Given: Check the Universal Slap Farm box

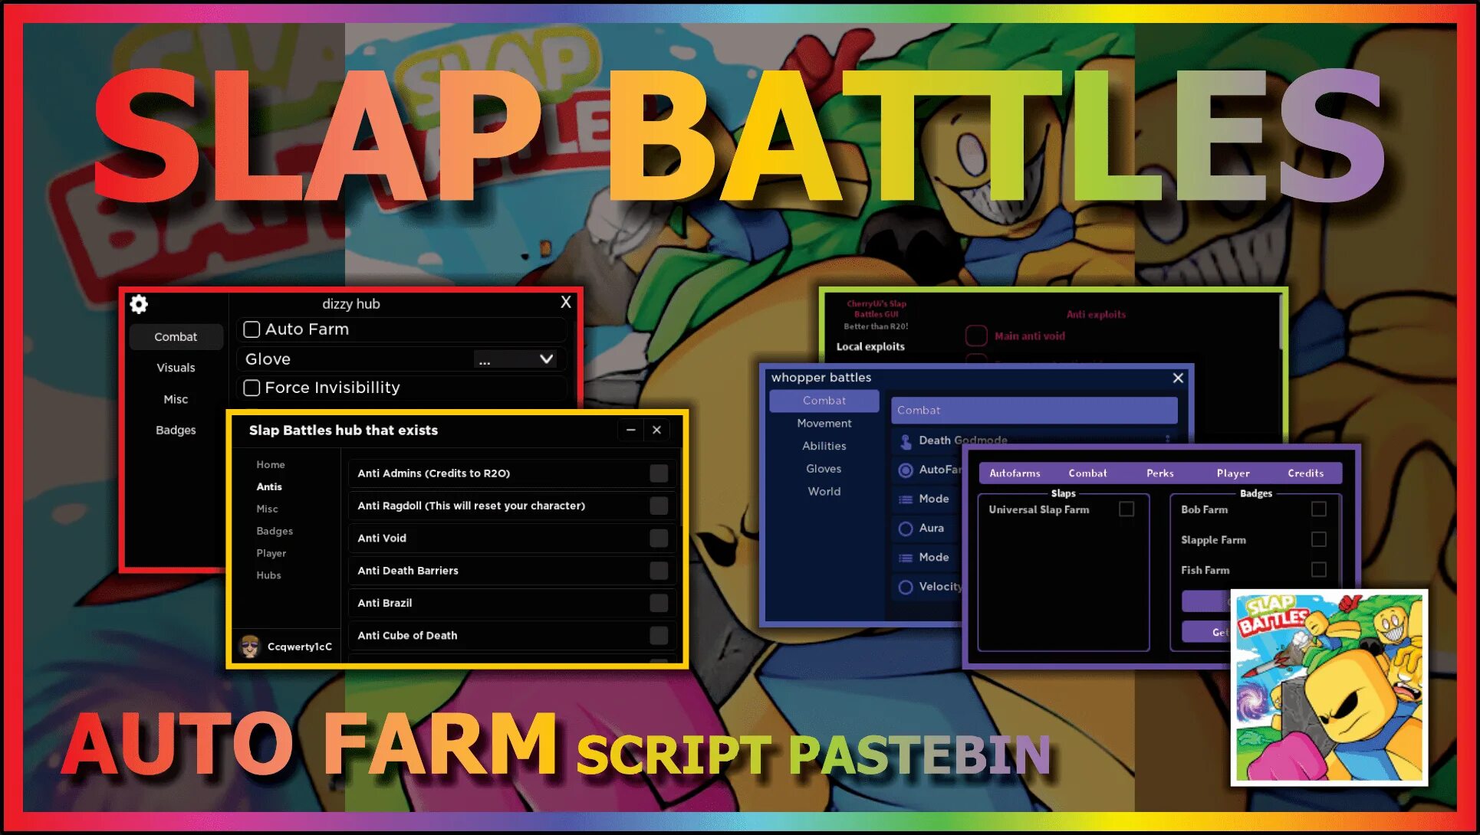Looking at the screenshot, I should [1126, 509].
